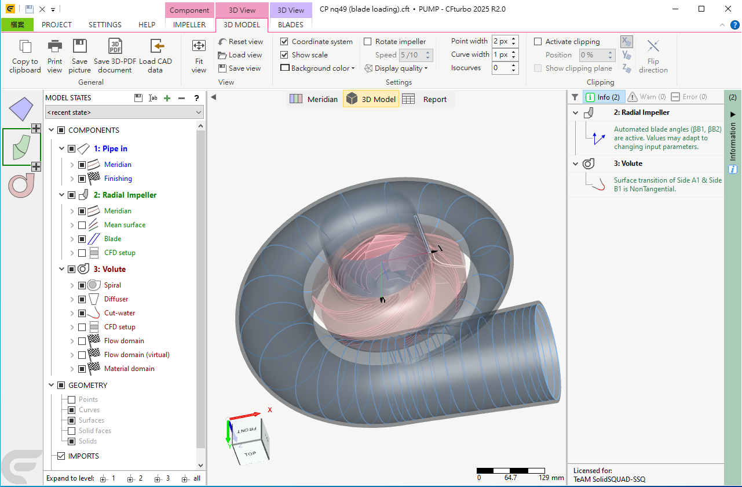Click Load view
742x487 pixels.
240,55
